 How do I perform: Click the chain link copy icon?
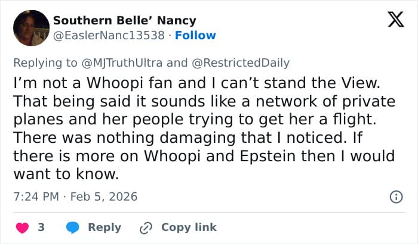146,227
